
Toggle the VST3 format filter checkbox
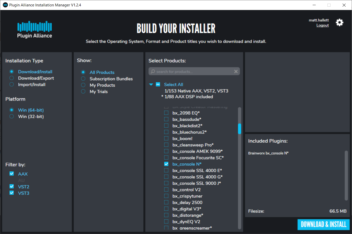12,193
